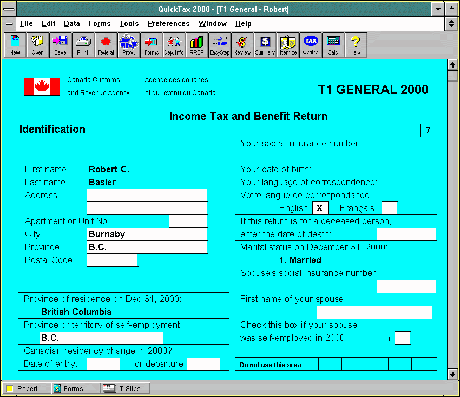Check the Français correspondence box
Viewport: 460px width, 397px height.
(x=390, y=208)
